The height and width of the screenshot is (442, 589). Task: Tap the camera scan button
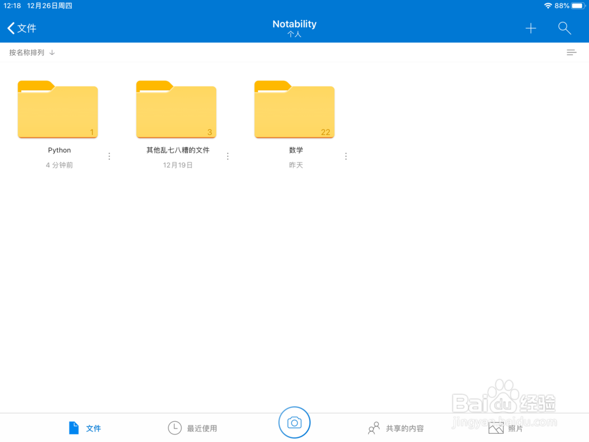[x=294, y=423]
